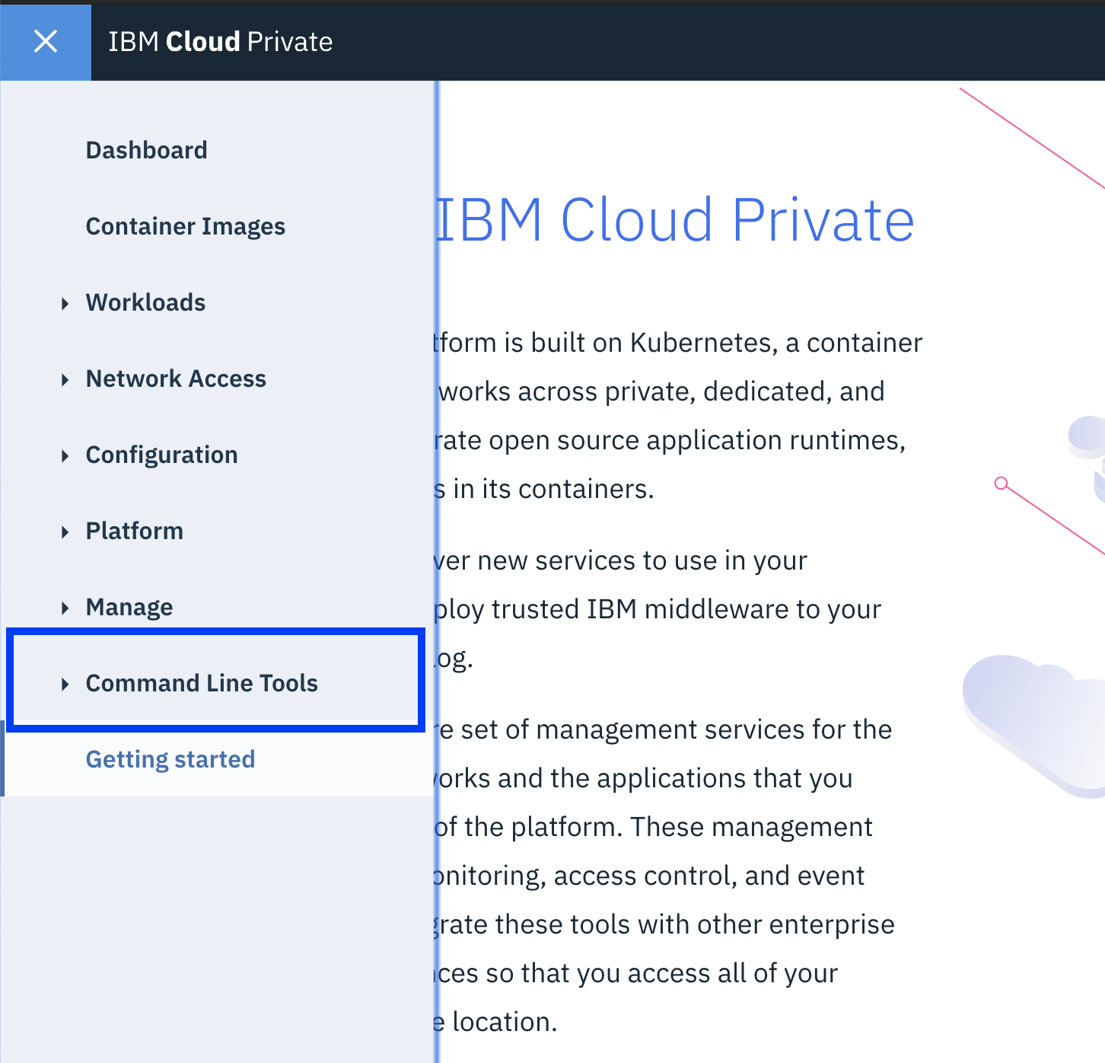Select Workloads menu label
Screen dimensions: 1105x1063
coord(145,302)
